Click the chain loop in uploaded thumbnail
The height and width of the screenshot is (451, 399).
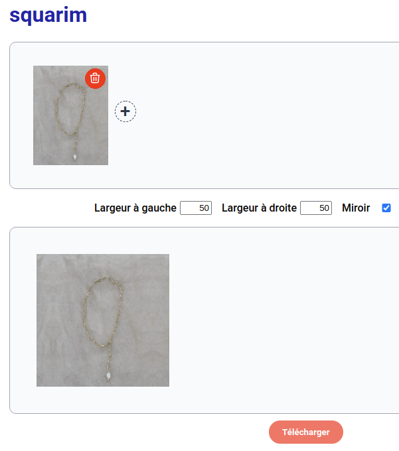click(x=70, y=109)
